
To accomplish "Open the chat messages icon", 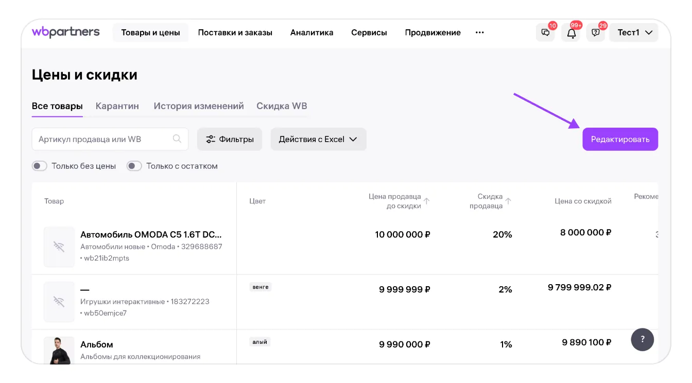I will (x=545, y=33).
